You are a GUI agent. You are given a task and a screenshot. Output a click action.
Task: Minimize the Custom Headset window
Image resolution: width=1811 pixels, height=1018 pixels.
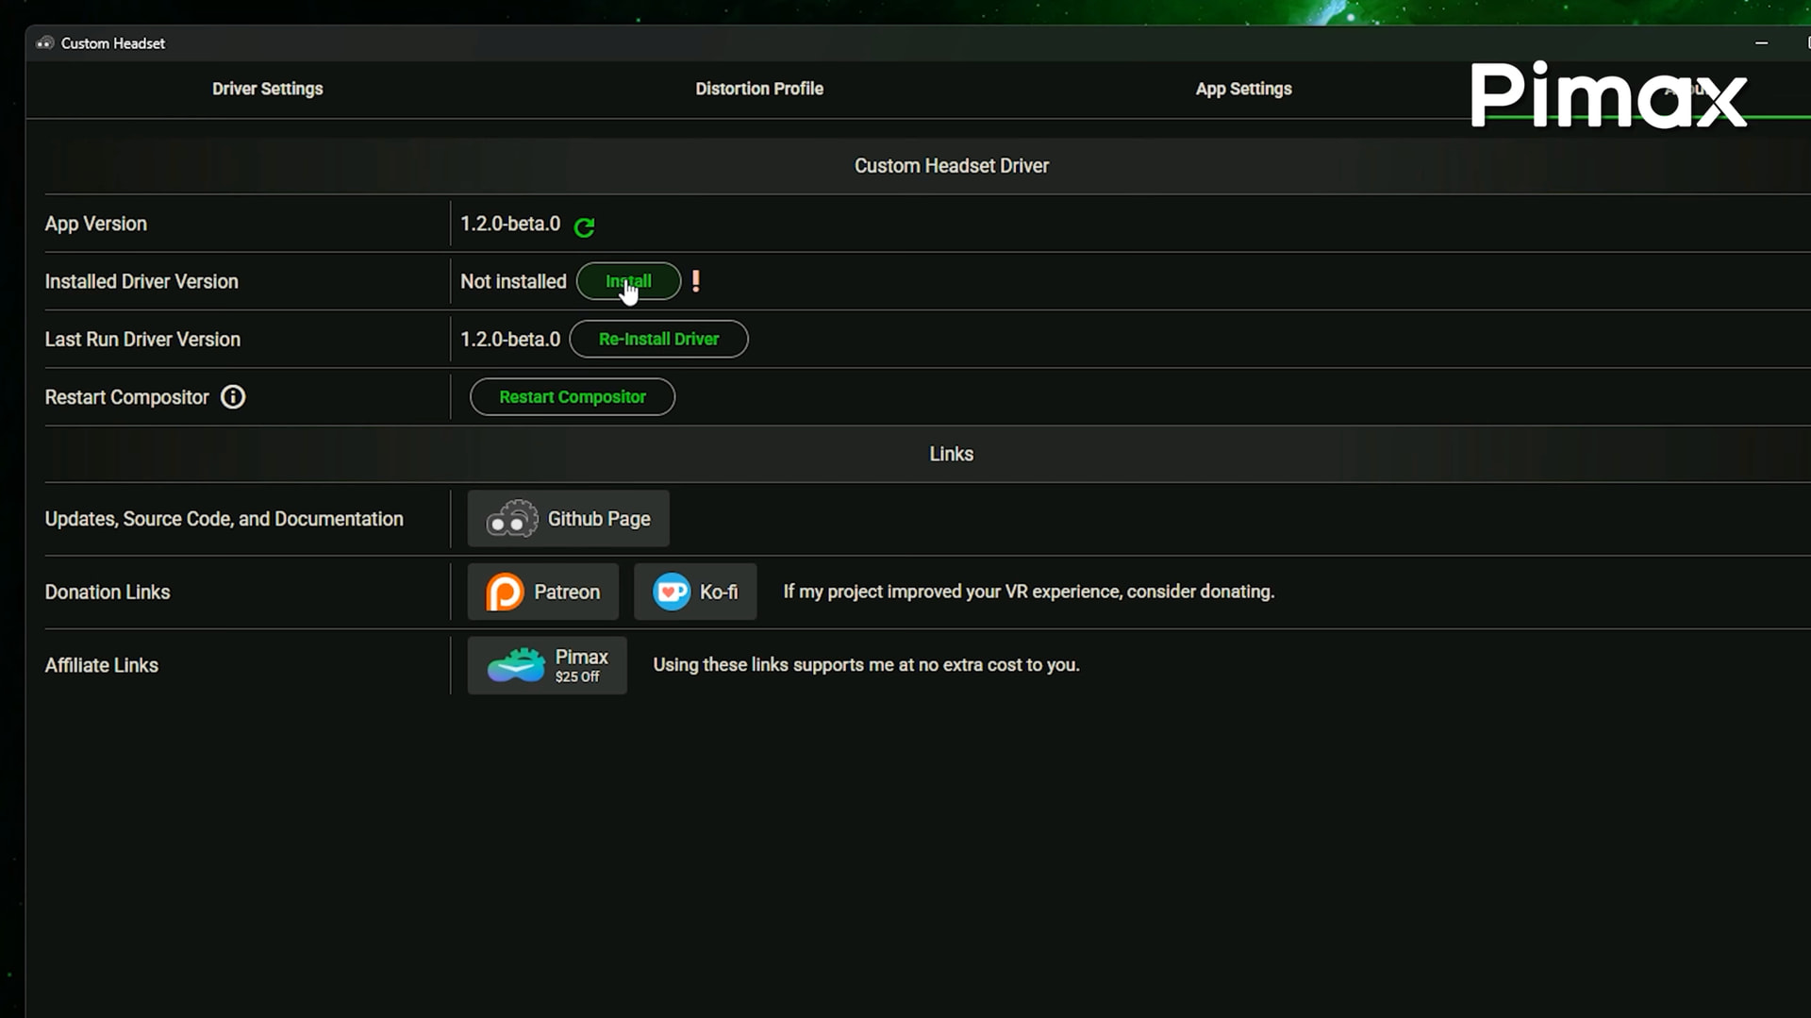(1761, 43)
